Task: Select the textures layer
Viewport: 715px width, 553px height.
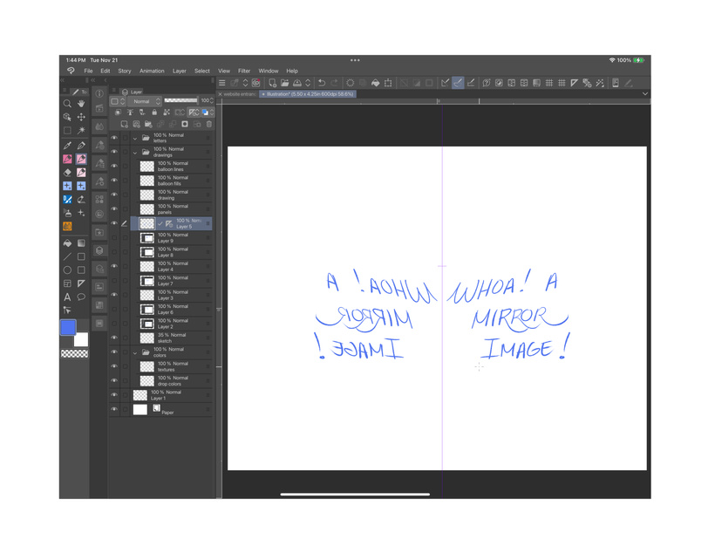Action: pyautogui.click(x=172, y=366)
